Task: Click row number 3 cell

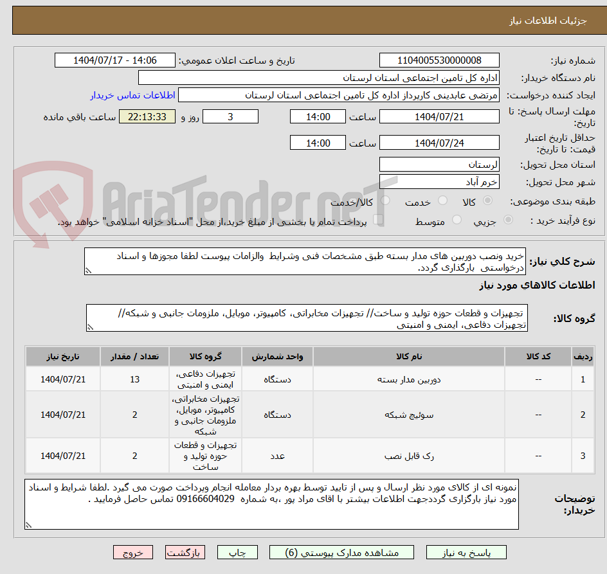Action: click(x=583, y=456)
